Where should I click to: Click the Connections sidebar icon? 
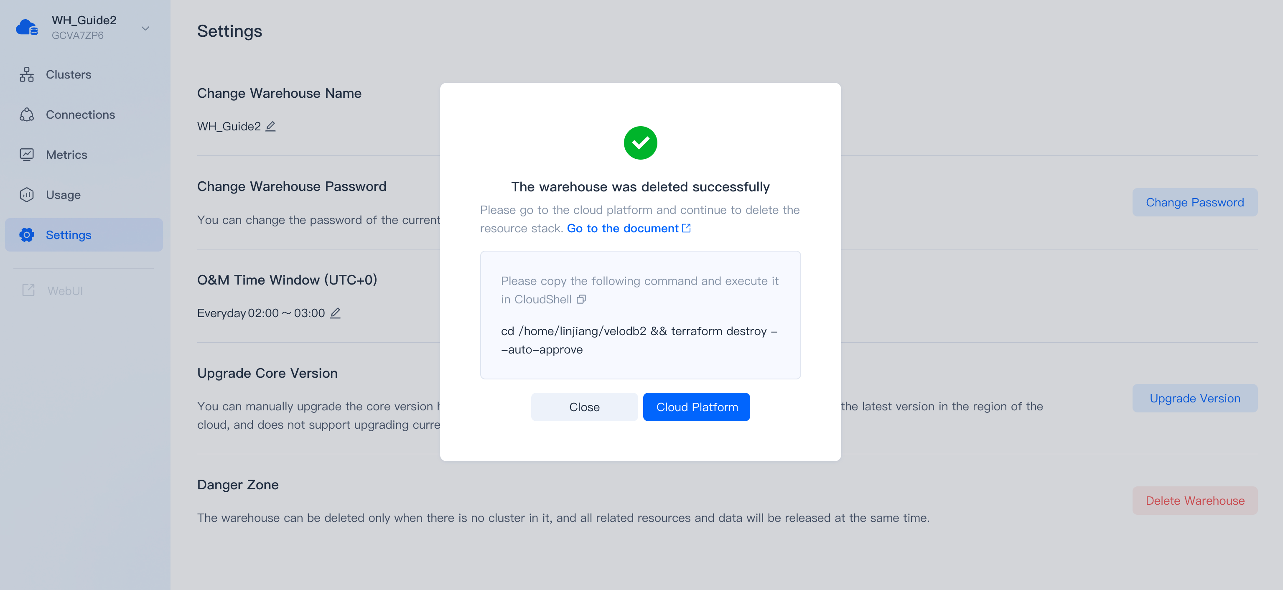pos(27,115)
